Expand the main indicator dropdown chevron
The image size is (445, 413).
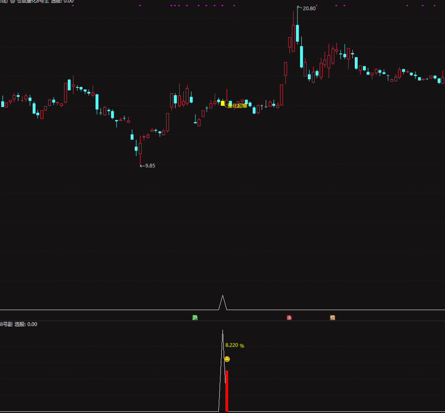tap(13, 1)
